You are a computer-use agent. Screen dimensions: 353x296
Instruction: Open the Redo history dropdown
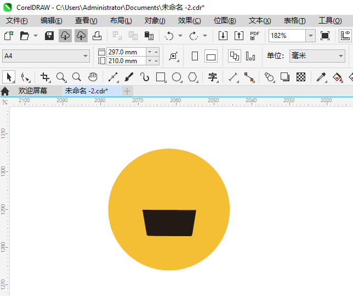tap(205, 36)
